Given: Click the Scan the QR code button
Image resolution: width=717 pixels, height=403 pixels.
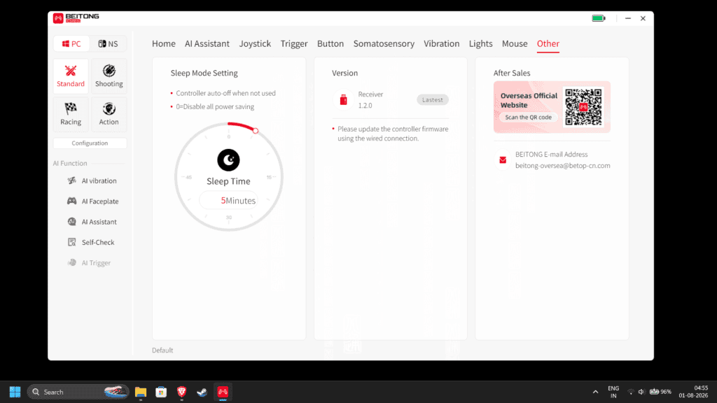Looking at the screenshot, I should pyautogui.click(x=528, y=118).
